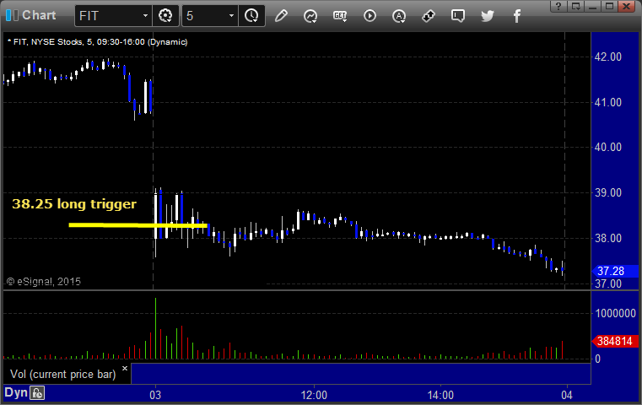Viewport: 642px width, 405px height.
Task: Click the Chart title text
Action: pyautogui.click(x=39, y=15)
